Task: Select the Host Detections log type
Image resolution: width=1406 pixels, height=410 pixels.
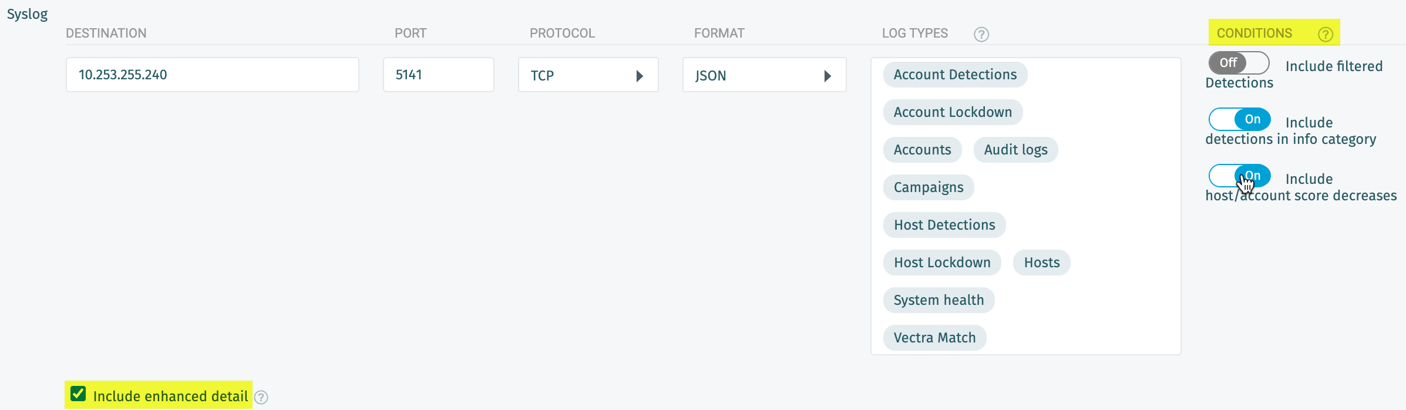Action: [944, 225]
